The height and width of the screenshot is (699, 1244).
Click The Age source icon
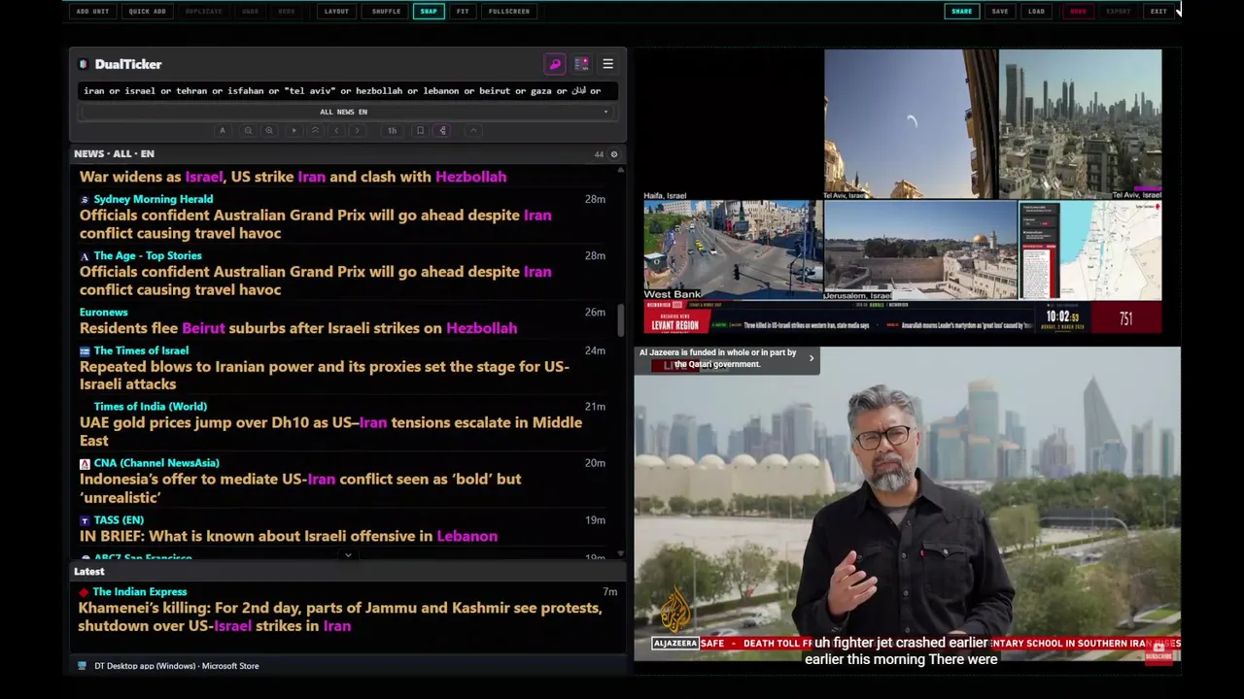pos(85,256)
